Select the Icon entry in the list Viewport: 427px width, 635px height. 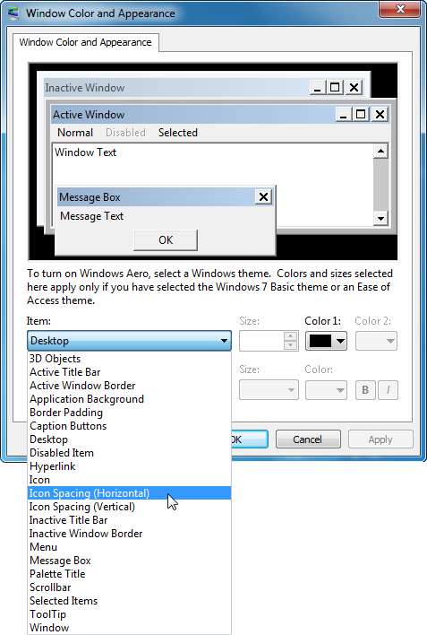pyautogui.click(x=130, y=480)
